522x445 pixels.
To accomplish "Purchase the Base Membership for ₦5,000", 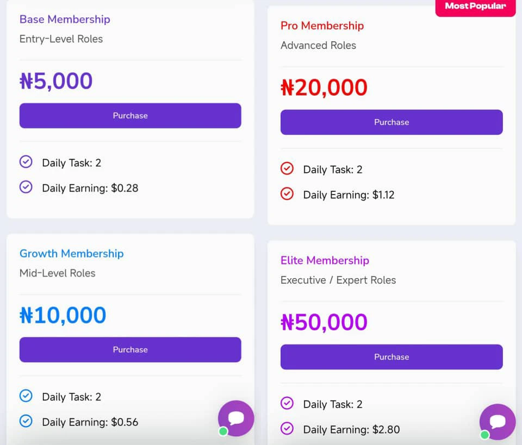I will tap(130, 116).
